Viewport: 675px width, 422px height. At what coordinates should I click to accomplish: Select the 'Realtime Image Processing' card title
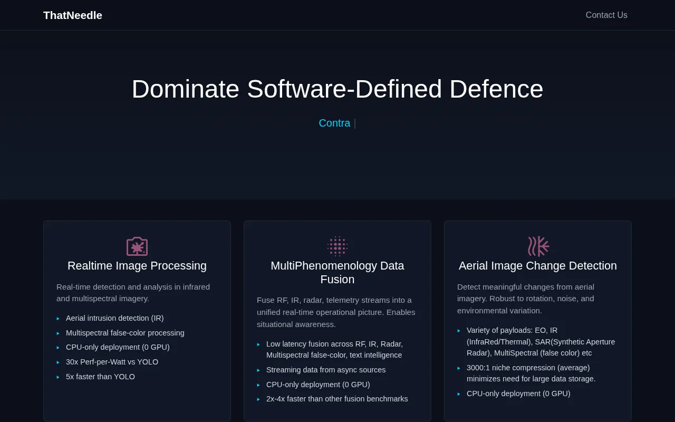tap(137, 266)
